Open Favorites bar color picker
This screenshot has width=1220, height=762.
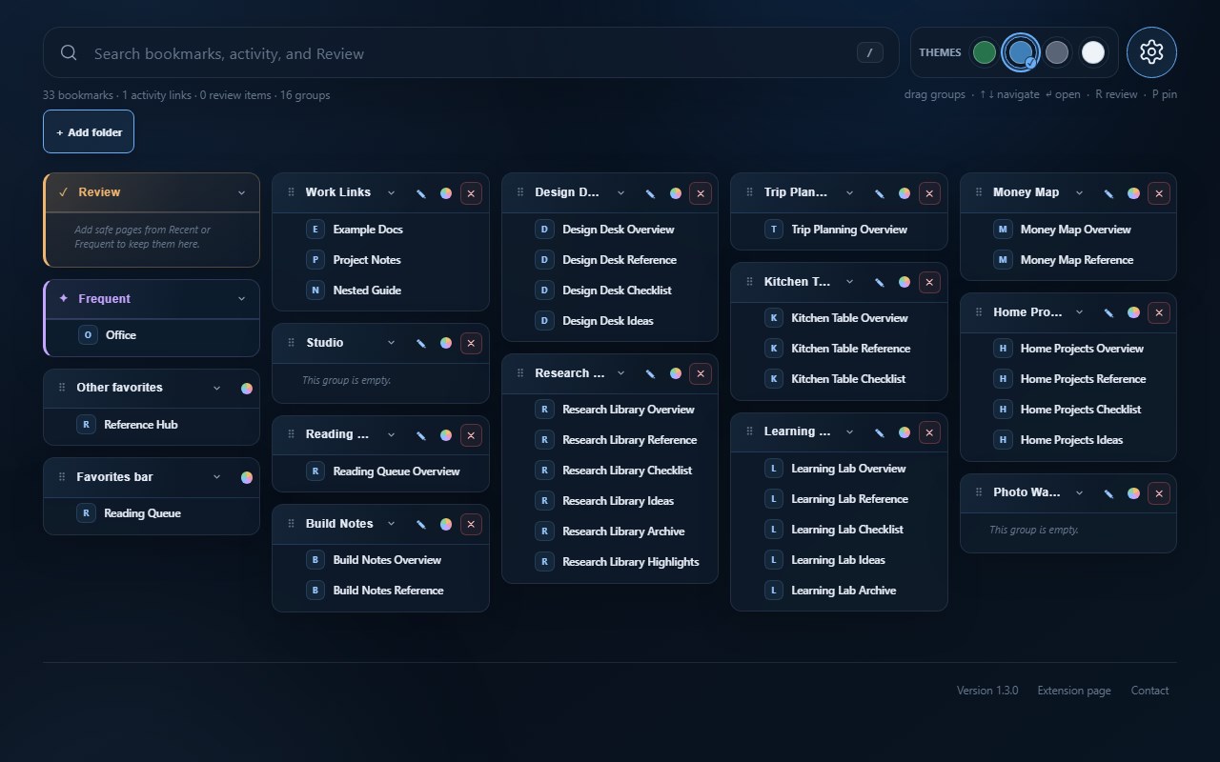247,478
